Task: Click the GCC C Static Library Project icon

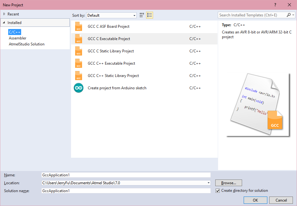Action: coord(79,51)
